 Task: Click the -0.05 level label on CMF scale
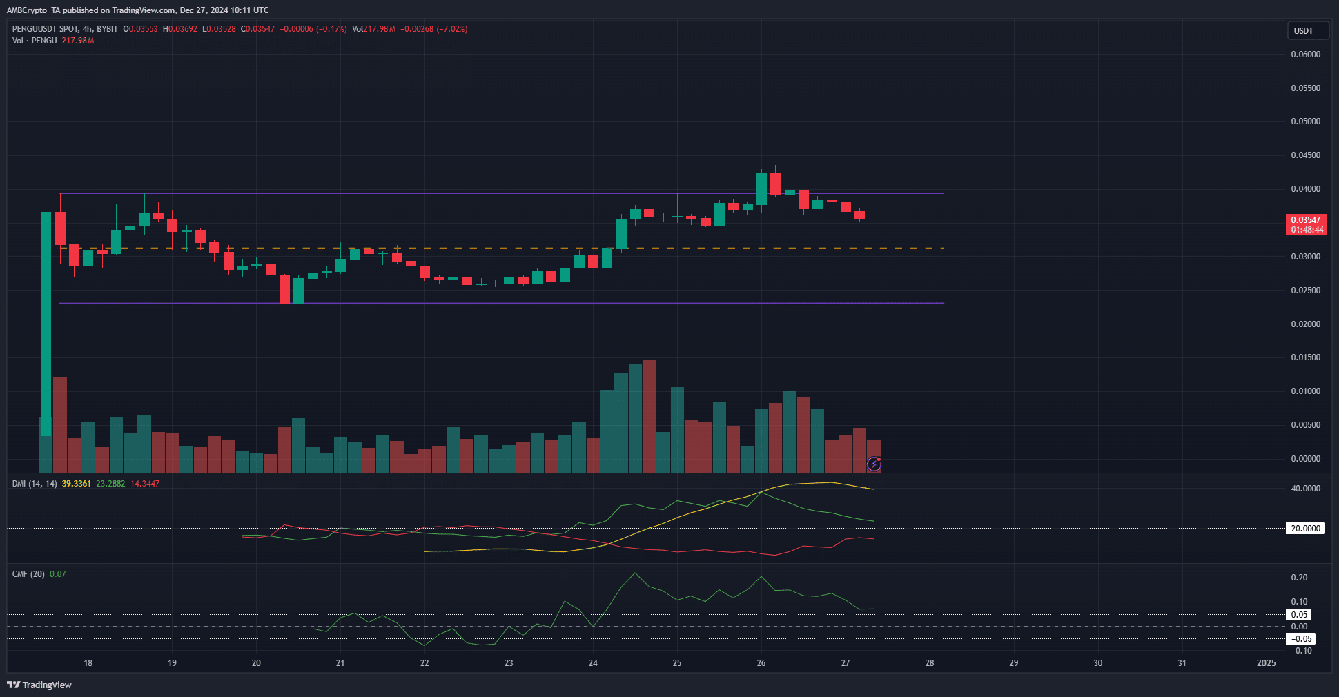1300,639
